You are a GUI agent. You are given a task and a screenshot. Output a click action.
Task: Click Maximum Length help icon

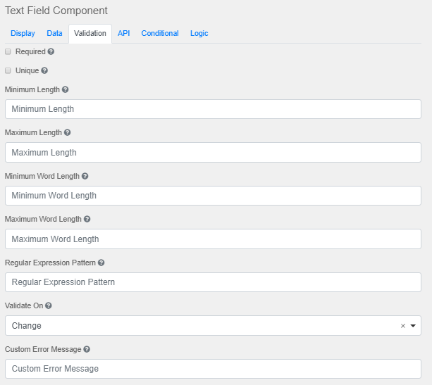[68, 132]
